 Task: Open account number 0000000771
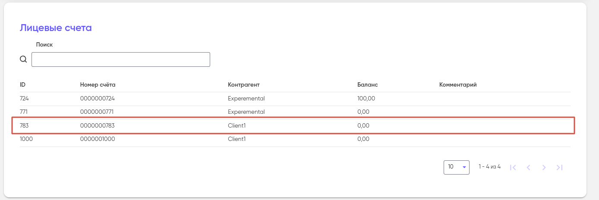point(97,112)
